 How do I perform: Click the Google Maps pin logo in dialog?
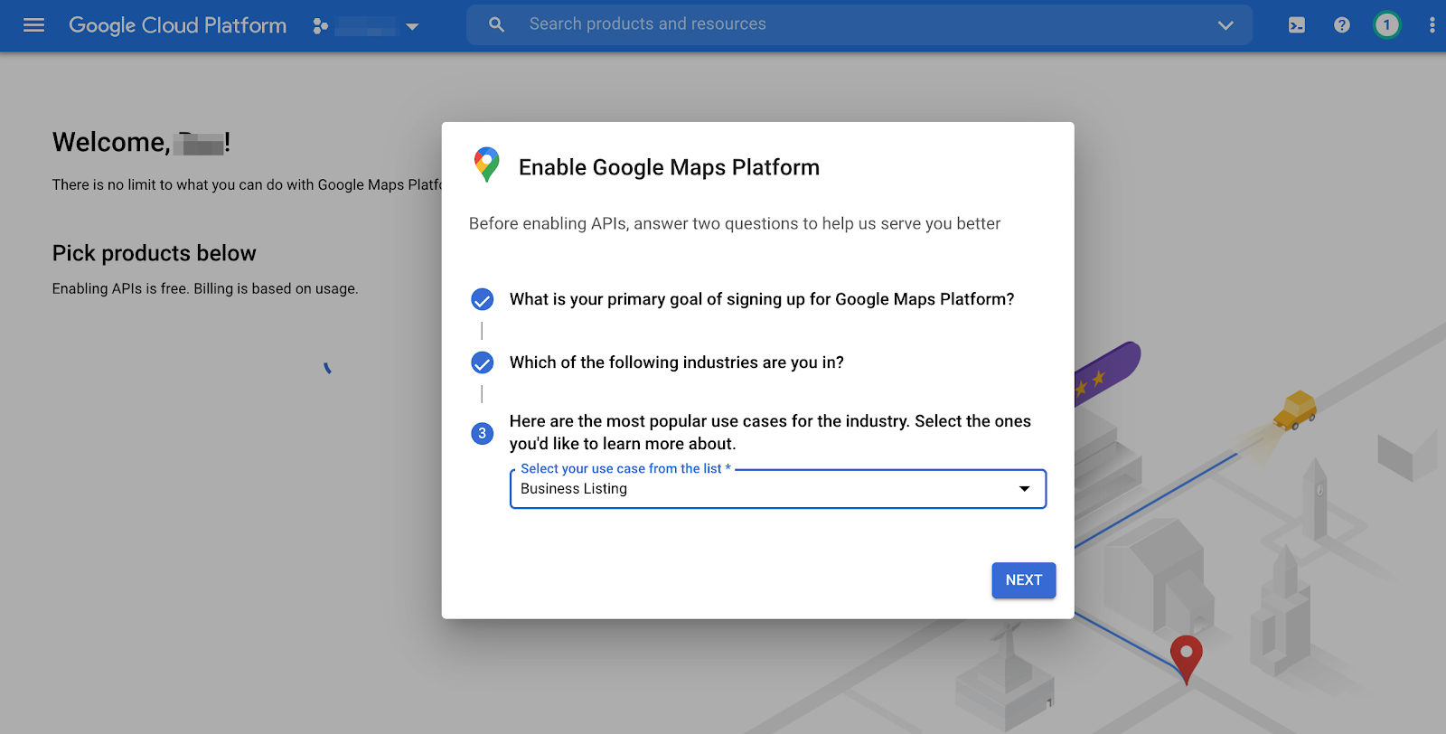click(x=486, y=165)
